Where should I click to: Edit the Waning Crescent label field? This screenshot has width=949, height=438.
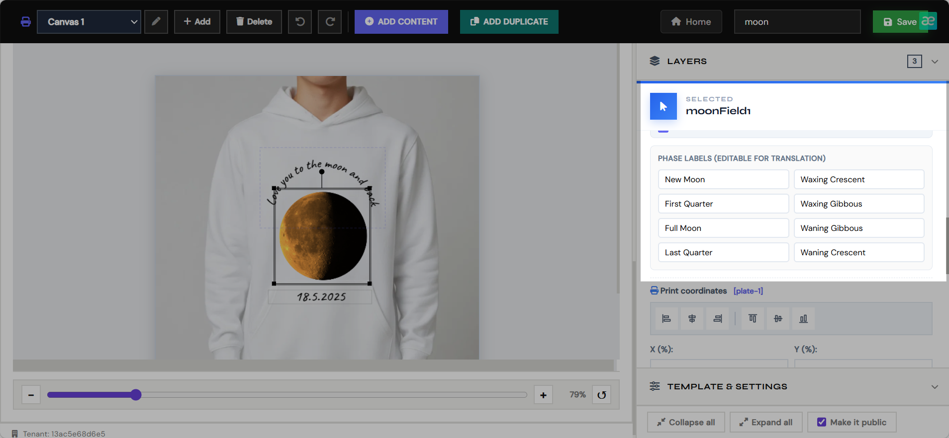coord(859,252)
